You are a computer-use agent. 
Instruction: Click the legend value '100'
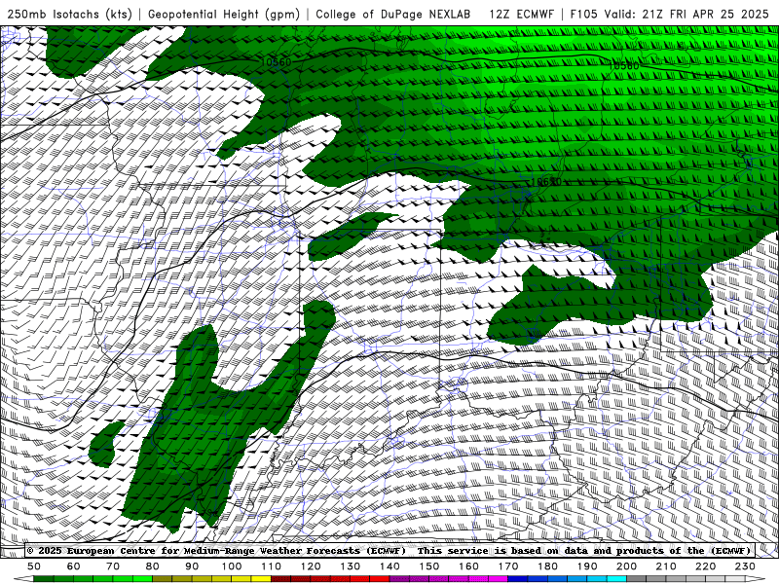(x=232, y=566)
